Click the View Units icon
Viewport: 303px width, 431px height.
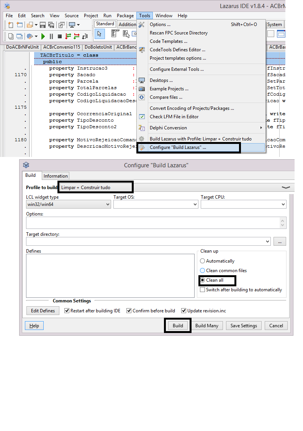11,36
